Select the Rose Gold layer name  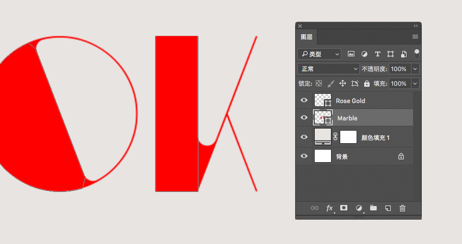click(x=351, y=101)
